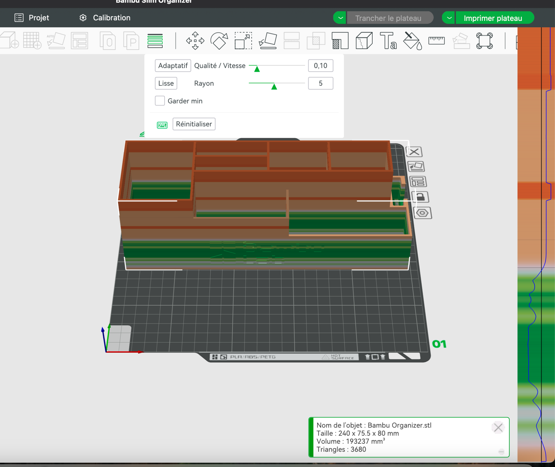Select the Lay on face tool
This screenshot has height=467, width=555.
point(268,41)
